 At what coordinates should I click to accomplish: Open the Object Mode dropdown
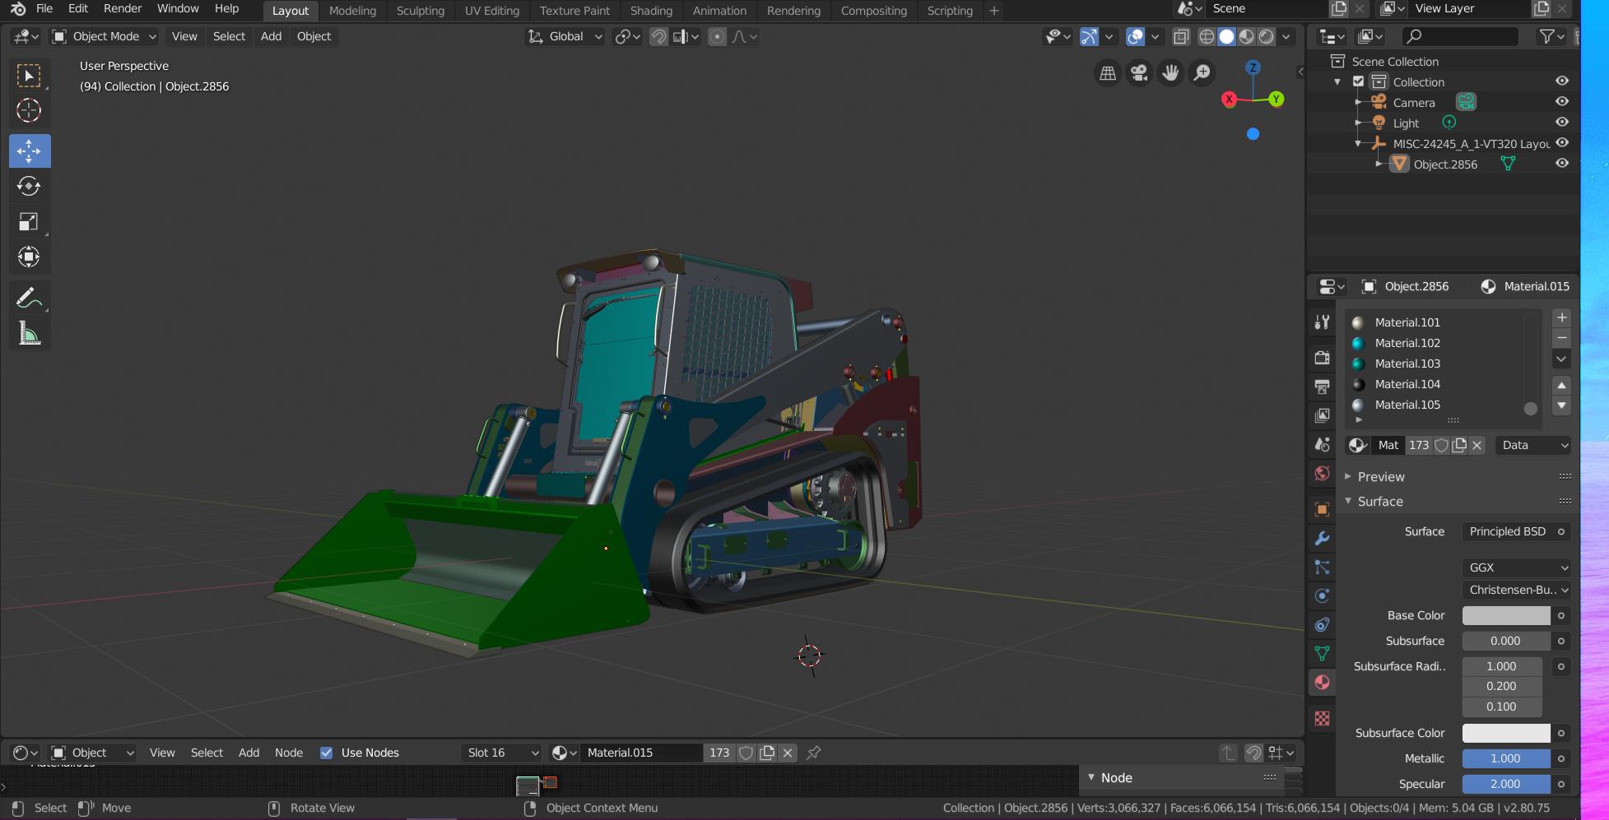[x=104, y=36]
